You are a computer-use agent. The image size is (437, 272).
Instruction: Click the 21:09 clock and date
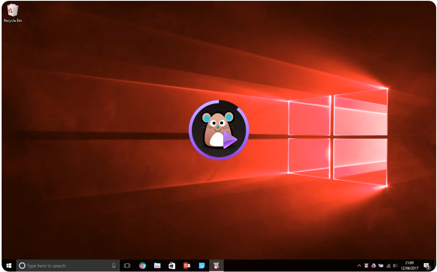tap(409, 266)
